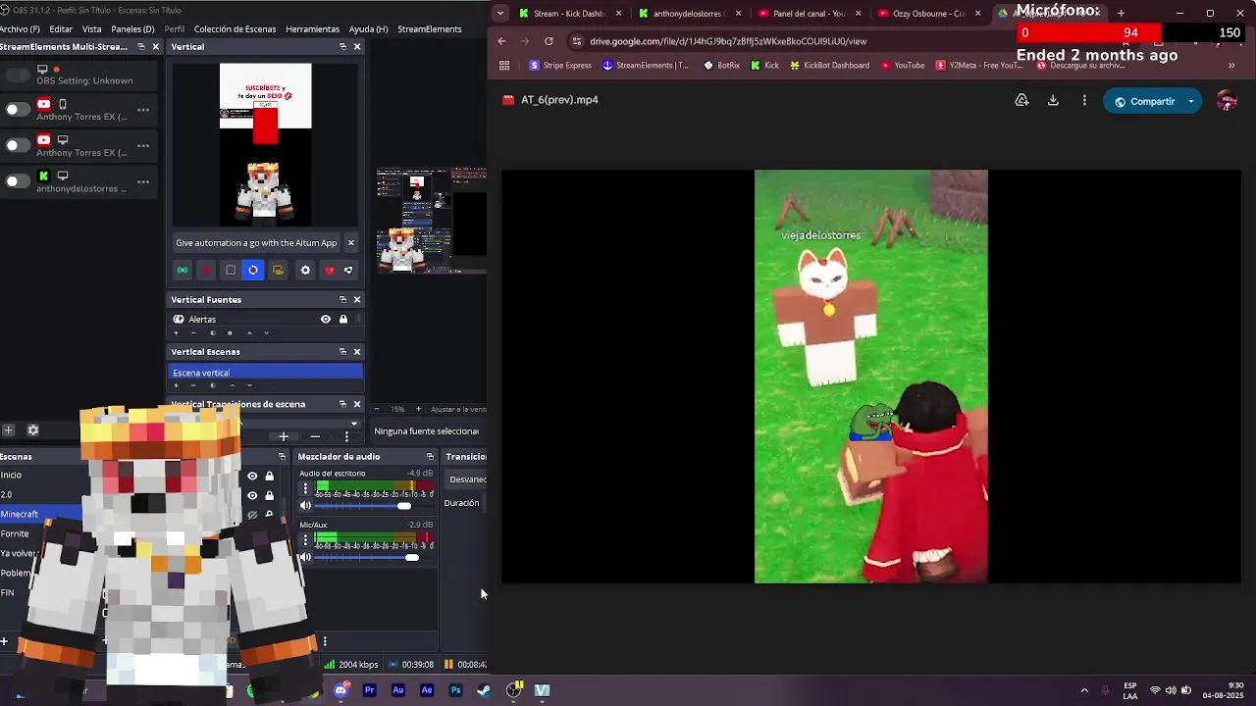Open vertical transition properties three-dot menu
The height and width of the screenshot is (706, 1256).
pyautogui.click(x=346, y=436)
